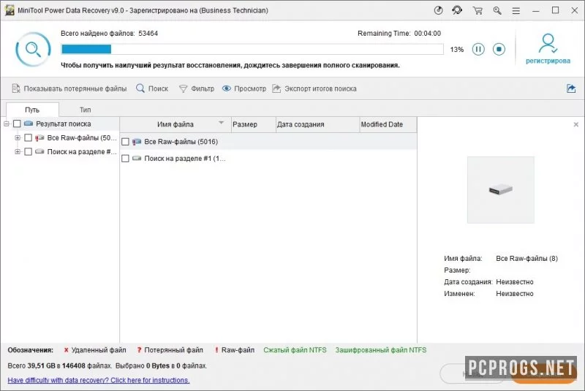The width and height of the screenshot is (585, 391).
Task: Select Результат поиска tree label
Action: tap(64, 124)
